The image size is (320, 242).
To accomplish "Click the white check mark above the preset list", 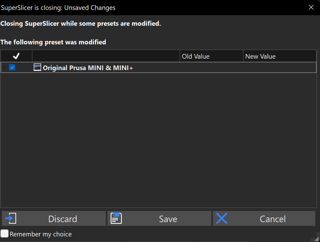I will coord(16,56).
